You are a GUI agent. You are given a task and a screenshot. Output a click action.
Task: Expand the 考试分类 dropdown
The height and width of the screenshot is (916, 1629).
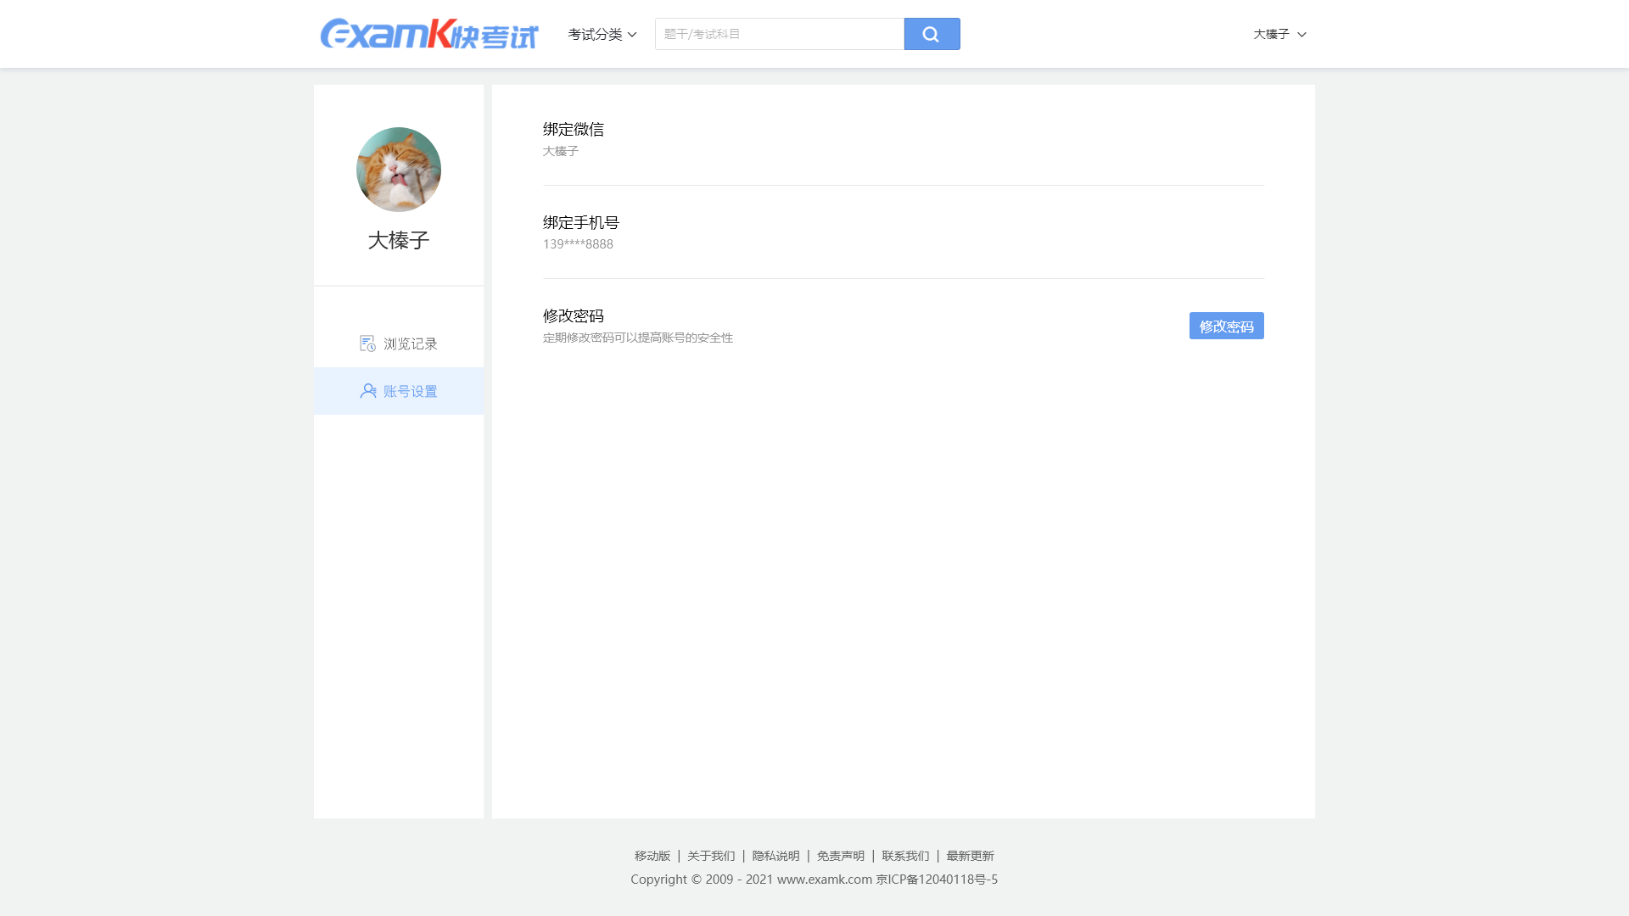point(602,34)
